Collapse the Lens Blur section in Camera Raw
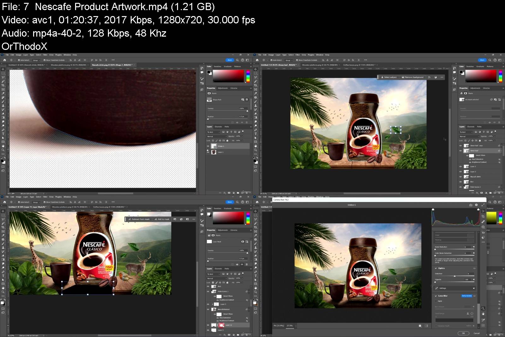Viewport: 505px width, 337px height. (436, 296)
